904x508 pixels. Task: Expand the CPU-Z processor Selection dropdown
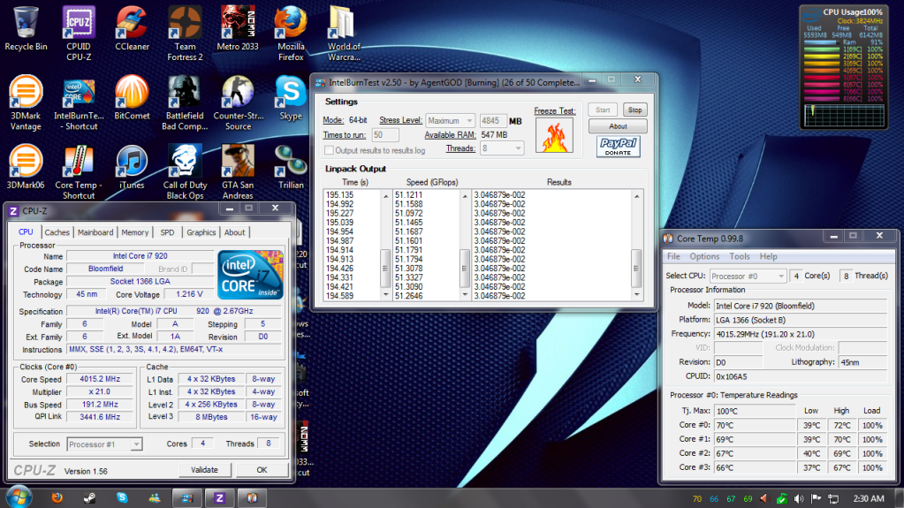(104, 444)
